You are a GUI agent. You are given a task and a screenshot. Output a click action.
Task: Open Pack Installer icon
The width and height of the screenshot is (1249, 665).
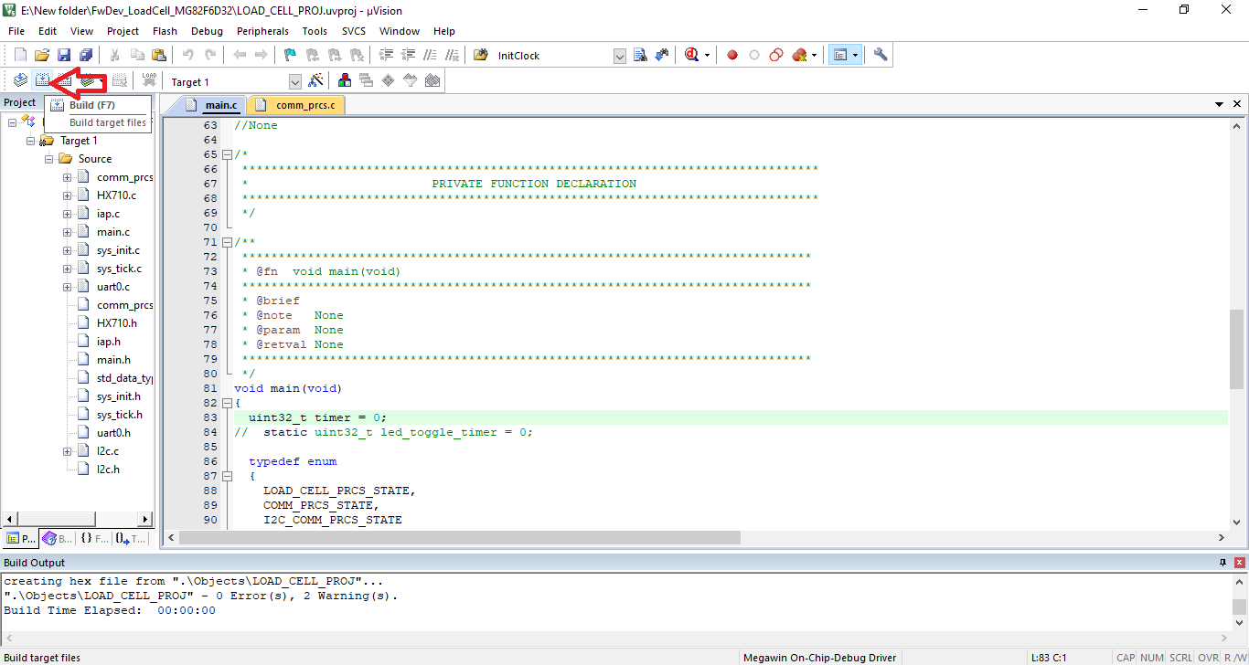coord(432,80)
